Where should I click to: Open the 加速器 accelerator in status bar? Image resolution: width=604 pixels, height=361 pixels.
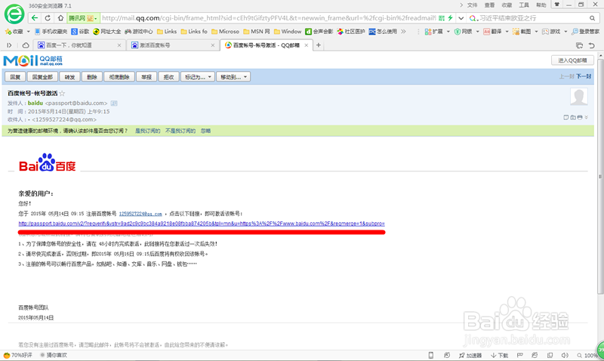pyautogui.click(x=470, y=355)
